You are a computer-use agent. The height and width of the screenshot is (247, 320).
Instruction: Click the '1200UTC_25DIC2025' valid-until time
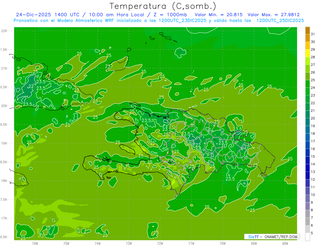click(x=280, y=21)
